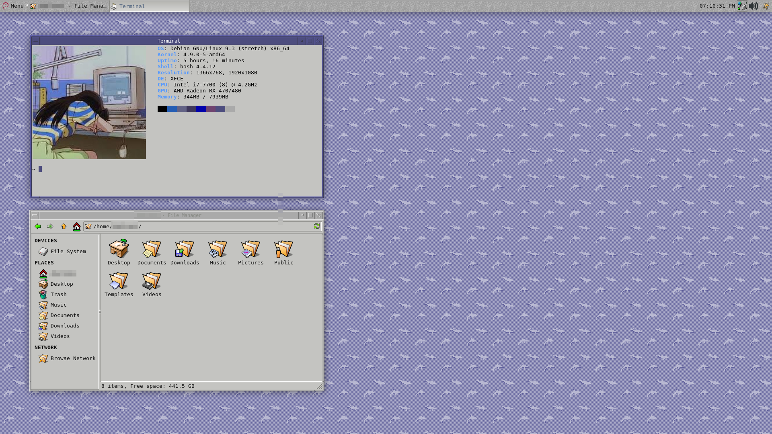Open the Desktop folder icon in main pane
Screen dimensions: 772x434
[119, 252]
